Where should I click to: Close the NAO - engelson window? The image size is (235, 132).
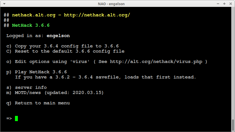click(x=231, y=3)
